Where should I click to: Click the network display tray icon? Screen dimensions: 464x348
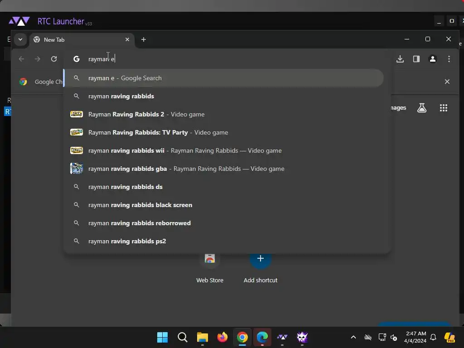point(382,337)
